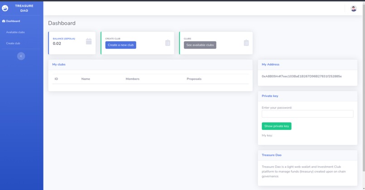Click the My Address panel heading
This screenshot has height=190, width=365.
click(270, 65)
